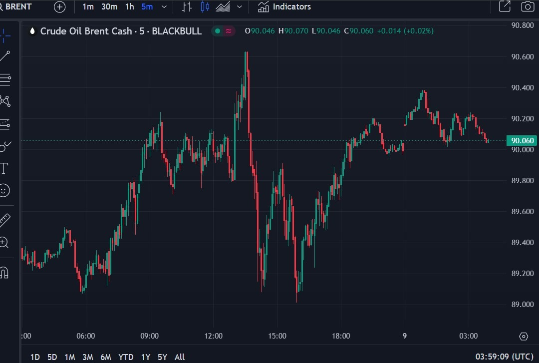
Task: Select the trend line drawing tool
Action: pyautogui.click(x=5, y=56)
